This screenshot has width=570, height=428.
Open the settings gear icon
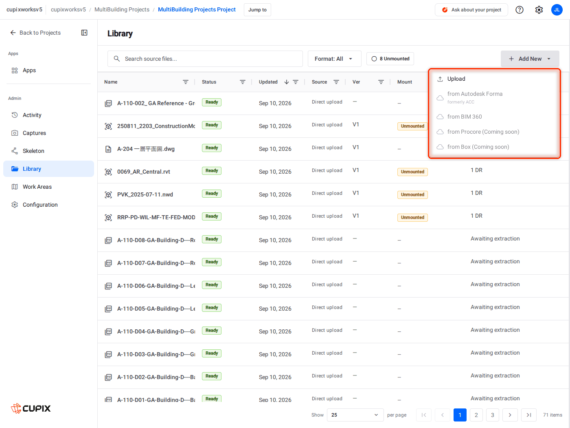[x=539, y=10]
